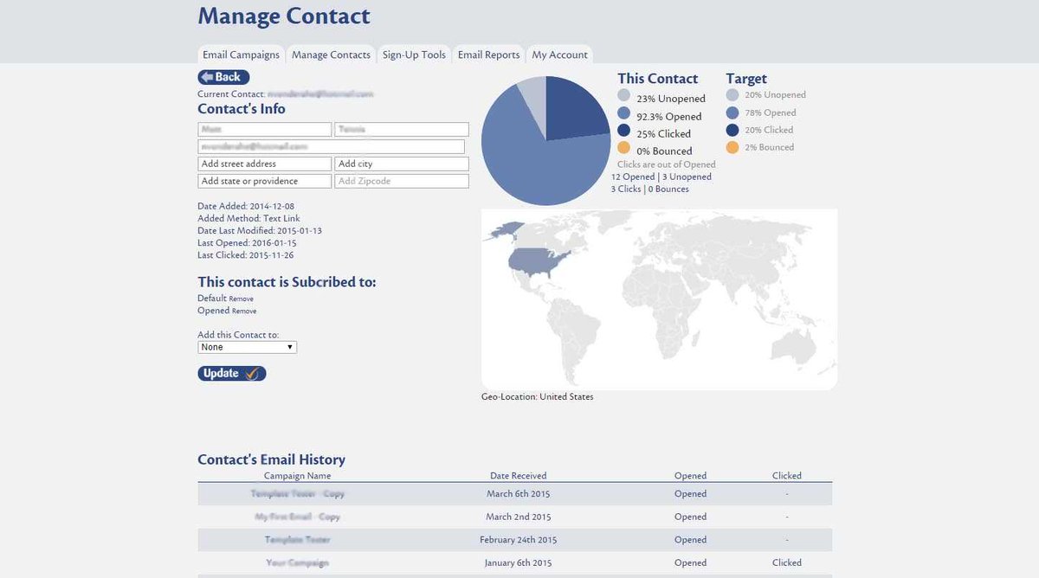The image size is (1039, 578).
Task: Click the Opened column header
Action: point(690,476)
